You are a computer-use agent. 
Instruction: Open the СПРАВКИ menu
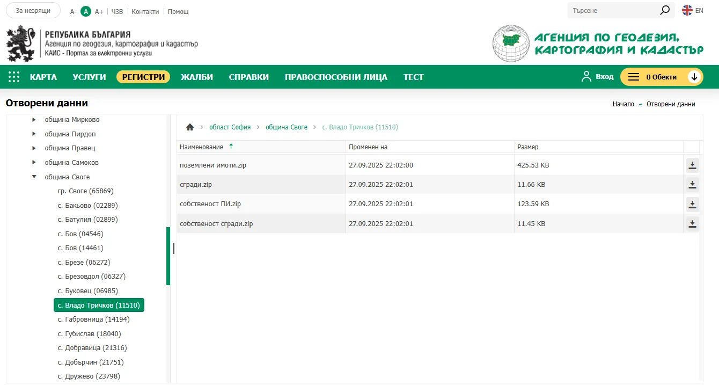coord(248,77)
